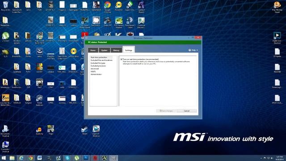This screenshot has width=286, height=161.
Task: Click the Help question mark icon
Action: pyautogui.click(x=189, y=50)
